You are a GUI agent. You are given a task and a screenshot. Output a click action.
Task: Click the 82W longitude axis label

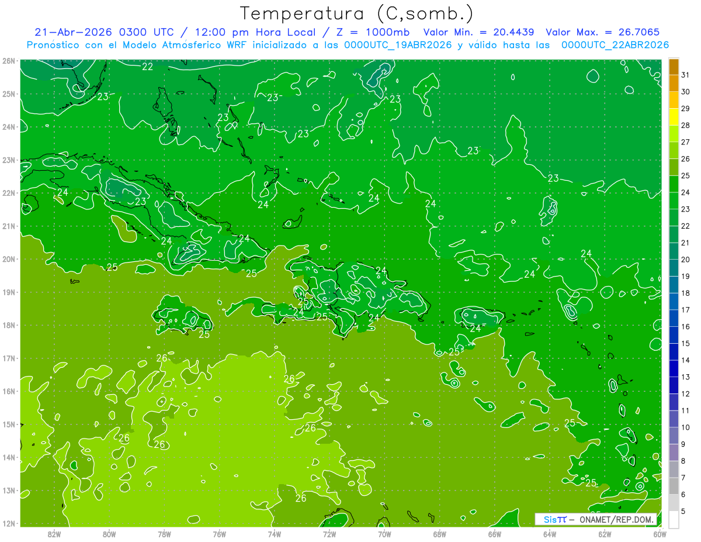[x=54, y=534]
